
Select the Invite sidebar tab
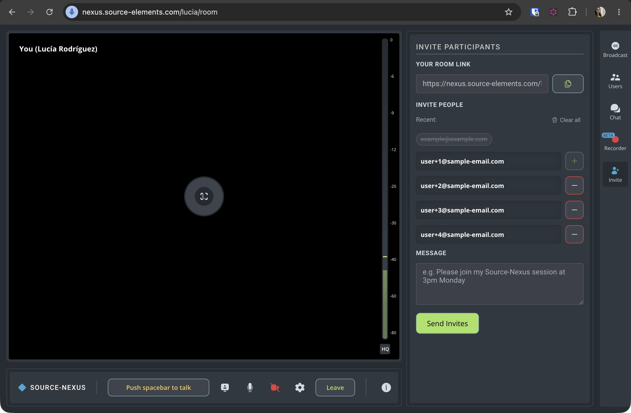point(615,174)
